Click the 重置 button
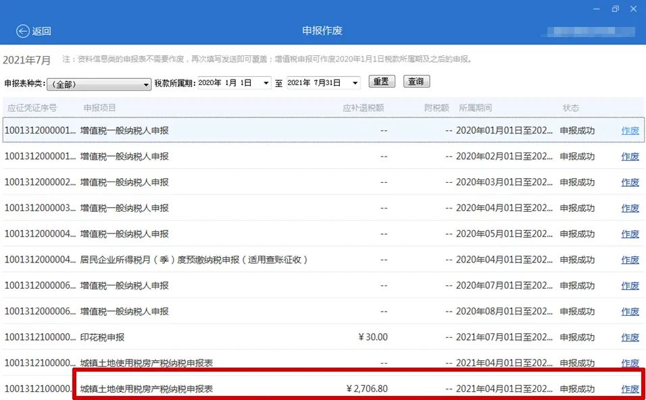Viewport: 646px width, 400px height. coord(382,82)
